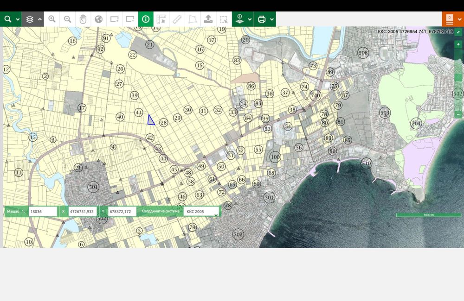Click the globe full extent icon
The height and width of the screenshot is (301, 464).
pos(98,19)
